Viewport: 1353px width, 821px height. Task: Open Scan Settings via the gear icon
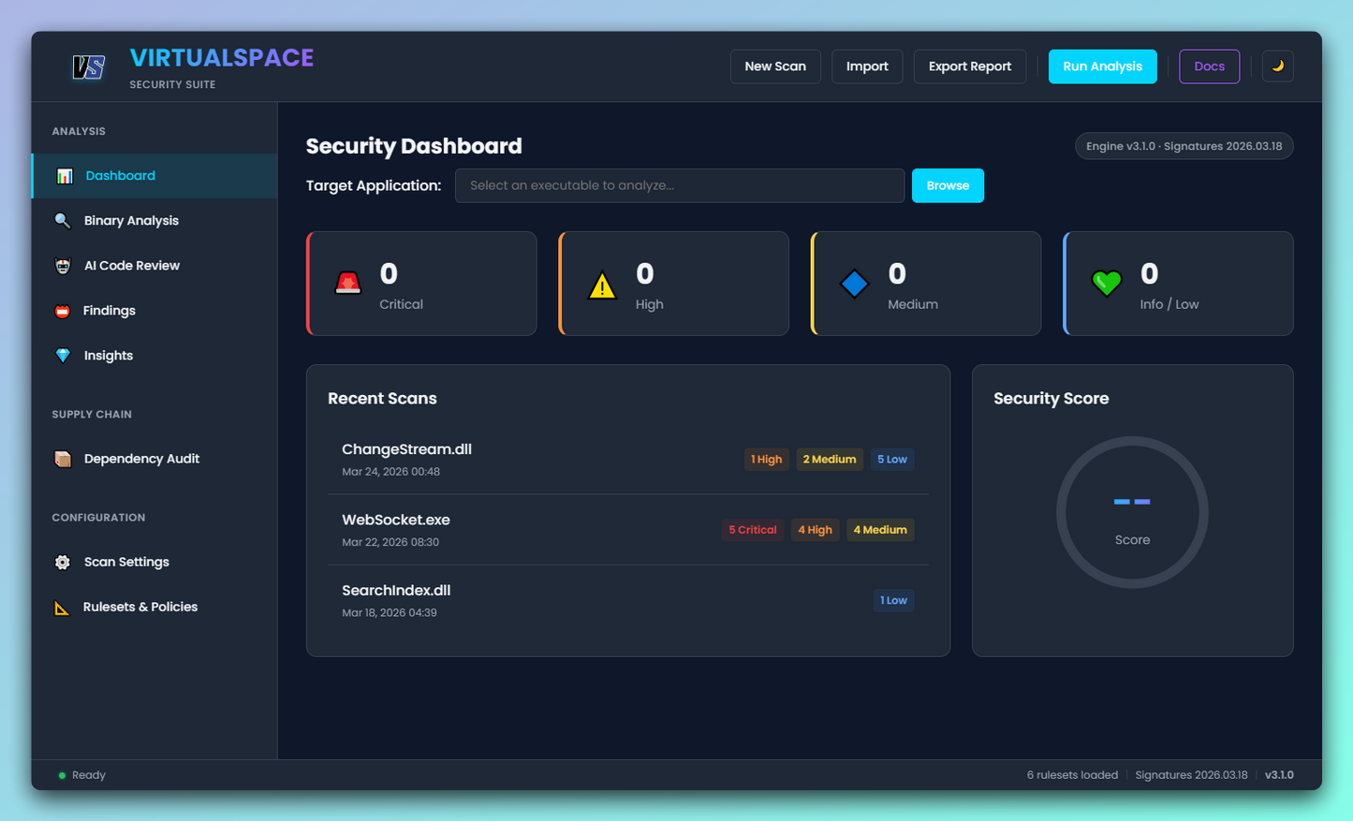[62, 562]
